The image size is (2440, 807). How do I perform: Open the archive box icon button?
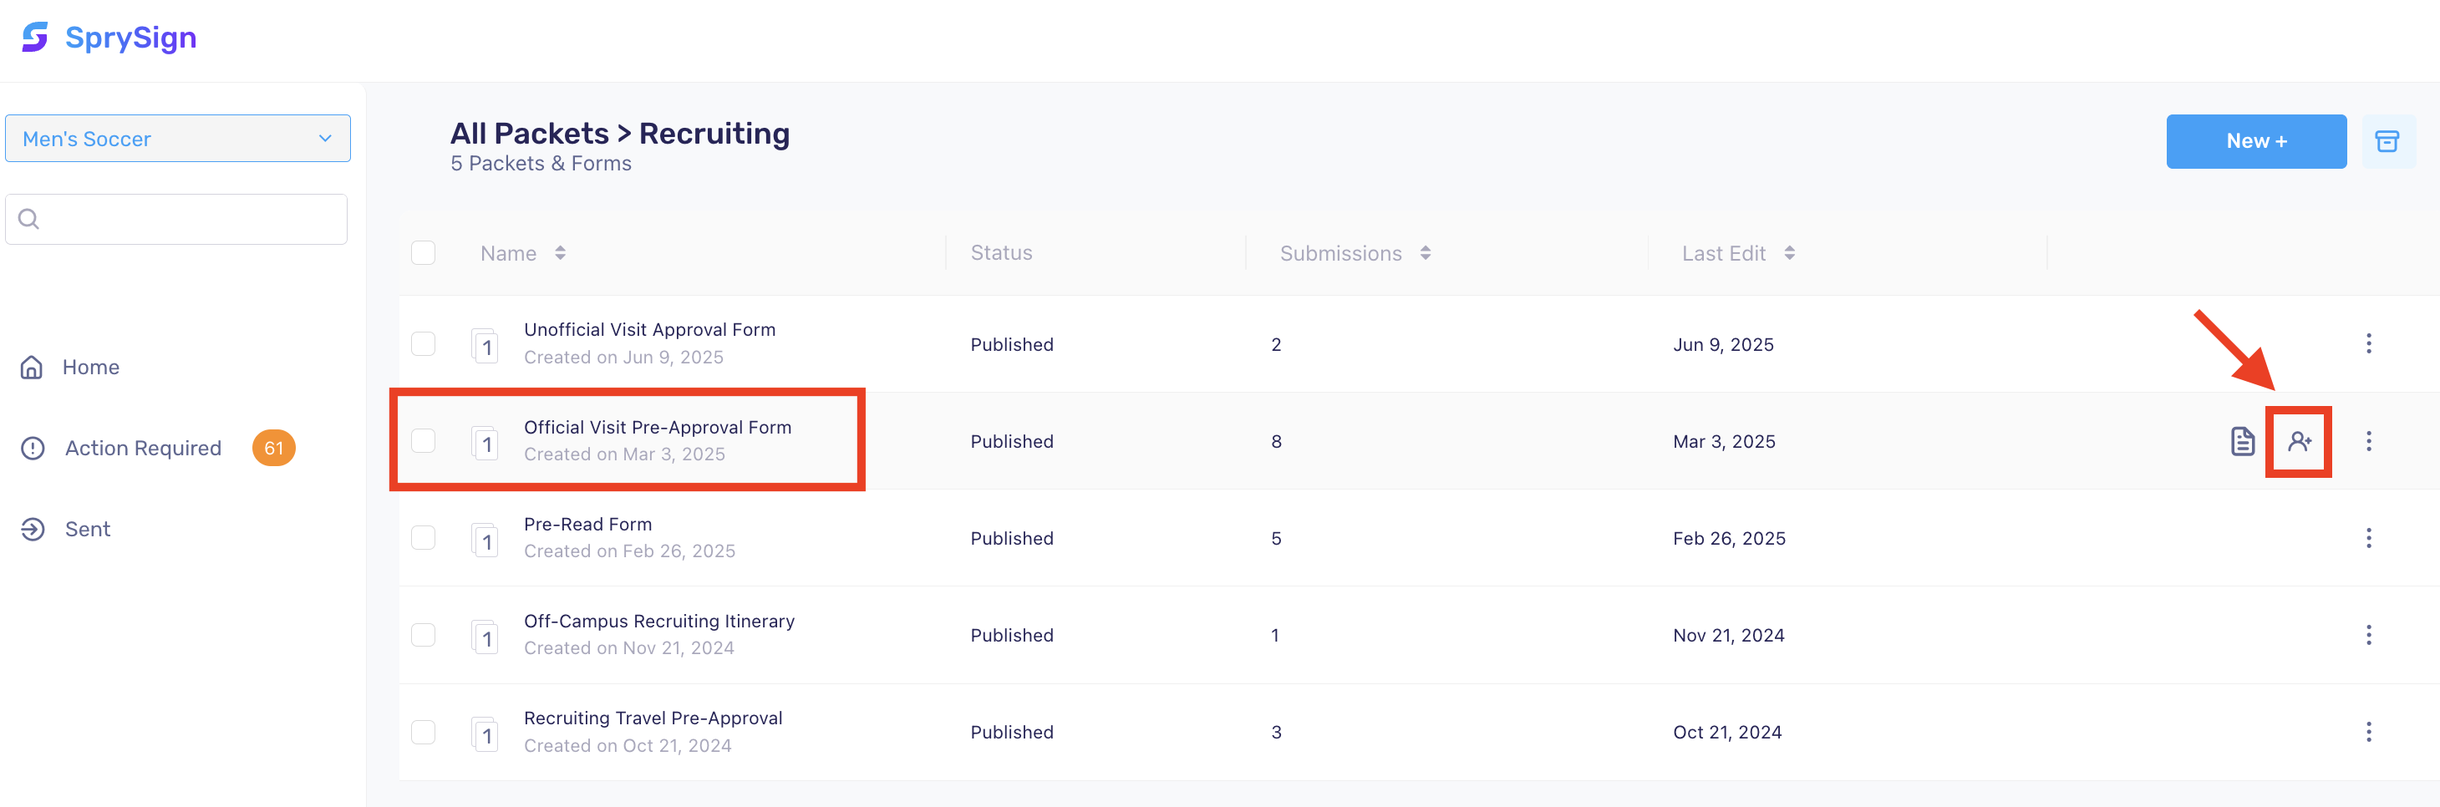pyautogui.click(x=2387, y=141)
